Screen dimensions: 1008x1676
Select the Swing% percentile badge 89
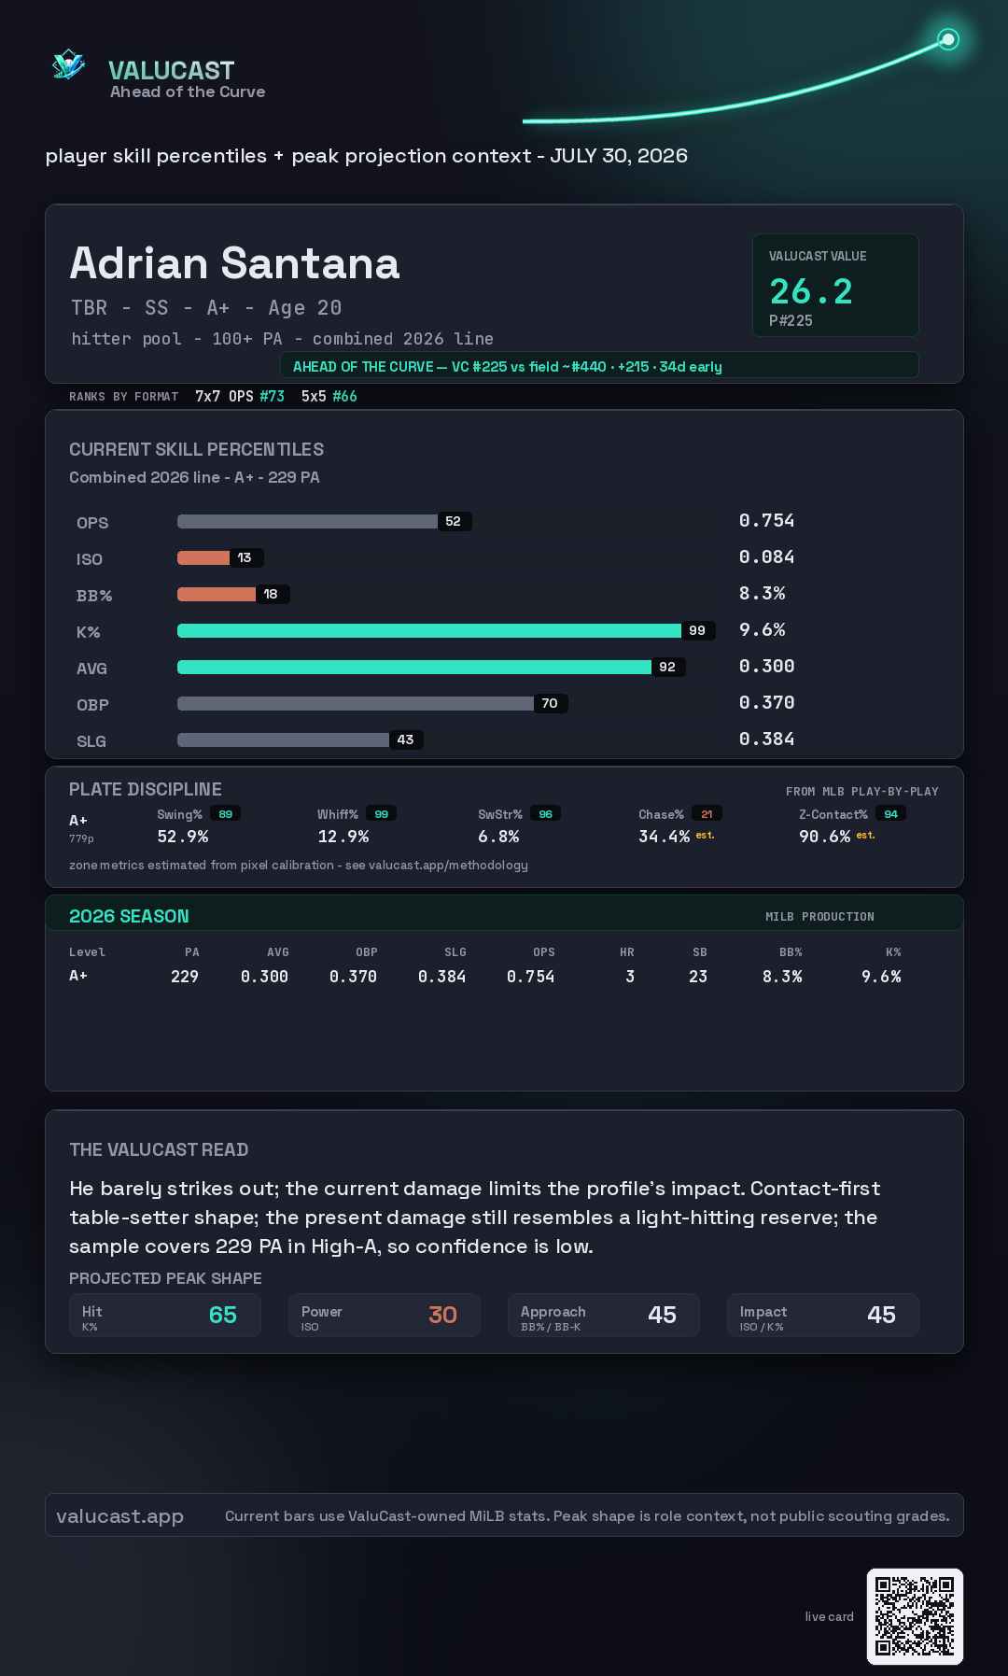[x=226, y=814]
